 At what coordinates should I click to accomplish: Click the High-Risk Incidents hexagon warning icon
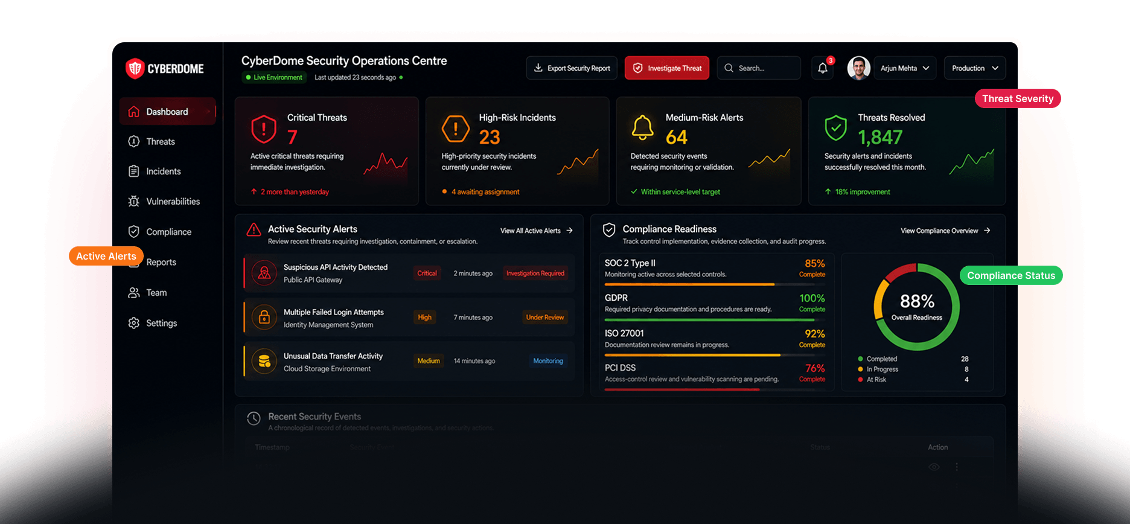click(x=455, y=129)
